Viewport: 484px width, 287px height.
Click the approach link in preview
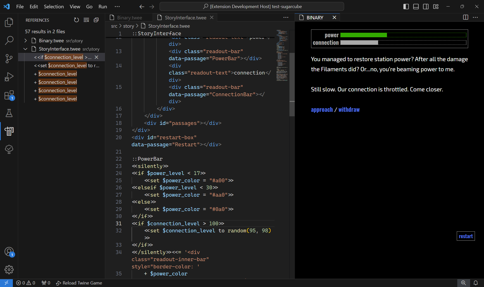click(322, 110)
